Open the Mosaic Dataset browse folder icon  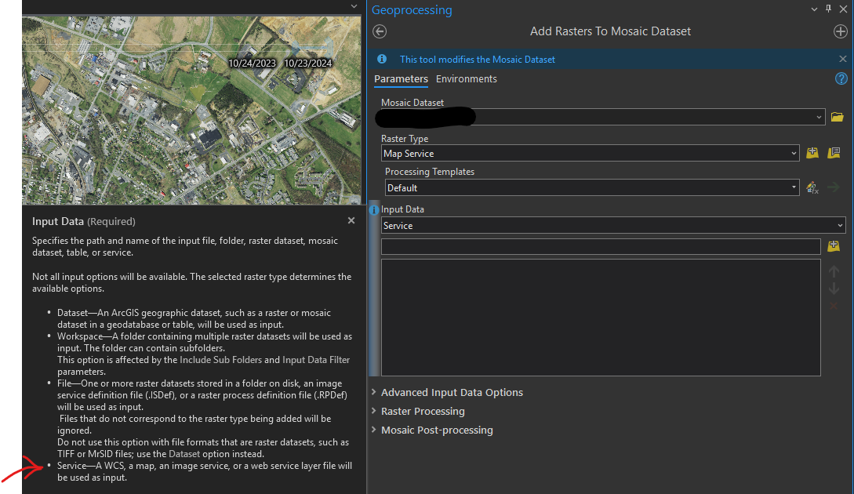coord(836,116)
